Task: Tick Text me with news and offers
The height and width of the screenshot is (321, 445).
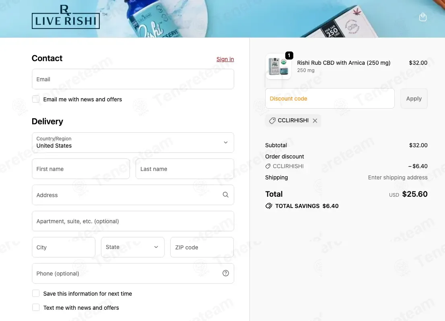Action: point(36,307)
